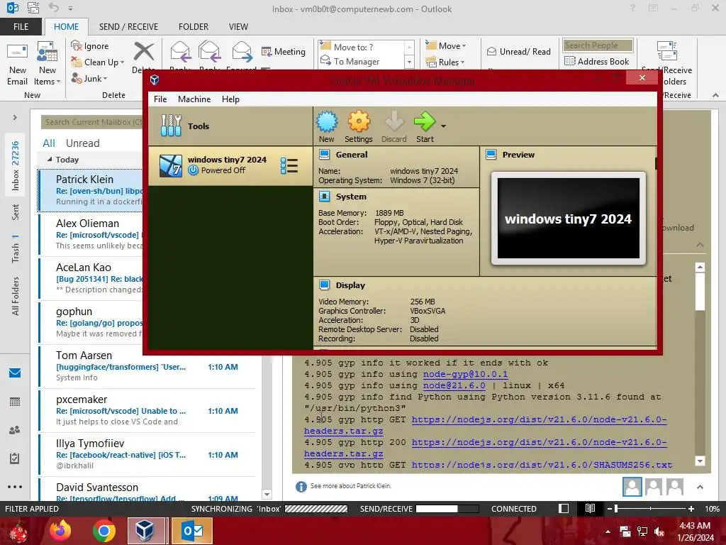Viewport: 726px width, 545px height.
Task: Click the Preview section header icon
Action: click(491, 154)
